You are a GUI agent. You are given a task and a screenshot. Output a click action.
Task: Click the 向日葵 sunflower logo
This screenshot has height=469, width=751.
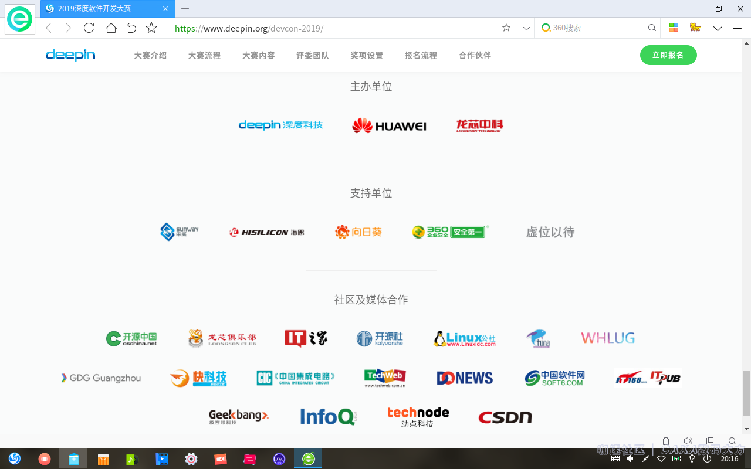[358, 232]
